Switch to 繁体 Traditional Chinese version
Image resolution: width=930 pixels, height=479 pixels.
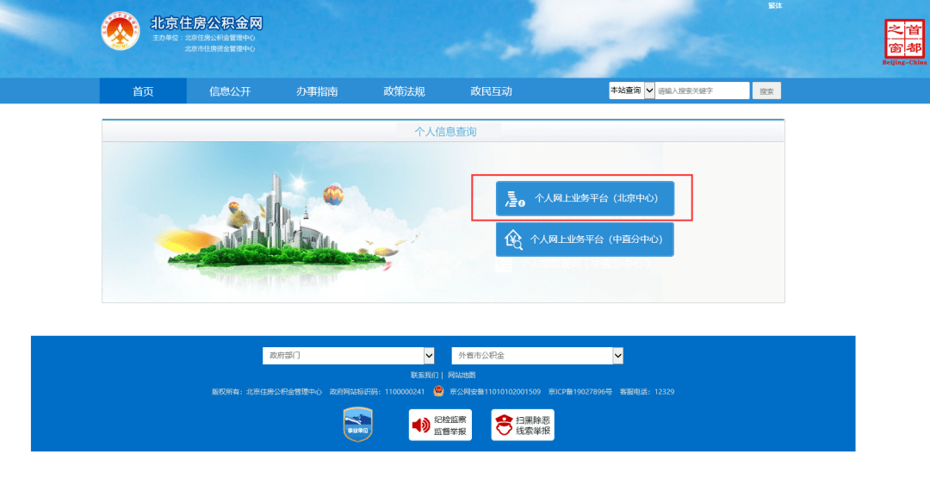pos(775,5)
